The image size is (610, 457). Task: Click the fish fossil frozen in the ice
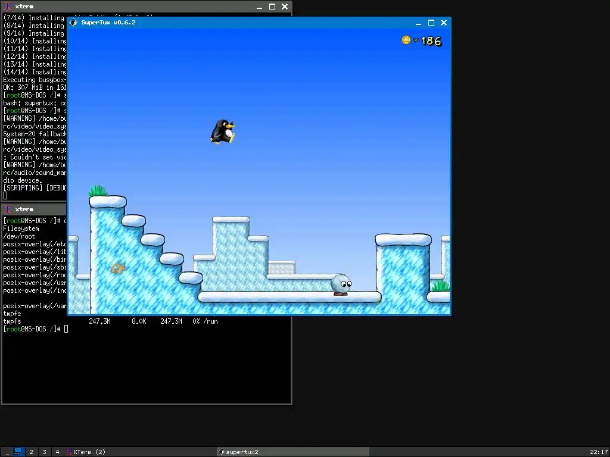click(x=119, y=268)
